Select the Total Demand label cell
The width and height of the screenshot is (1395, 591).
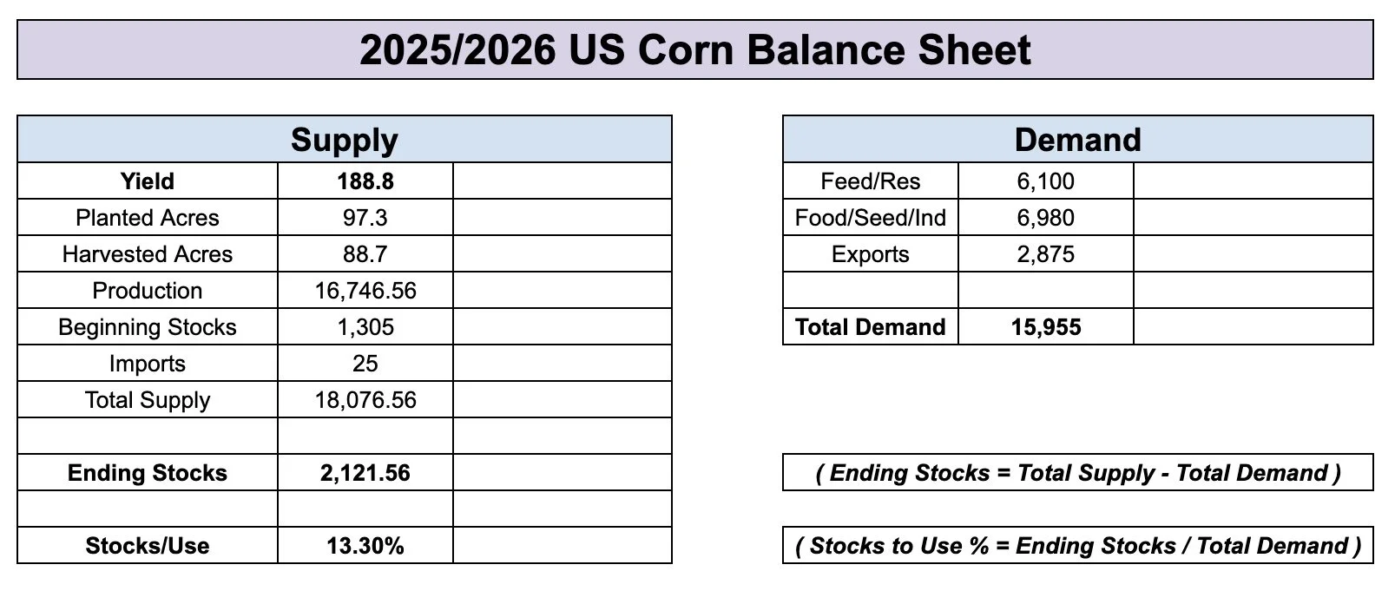[x=871, y=327]
